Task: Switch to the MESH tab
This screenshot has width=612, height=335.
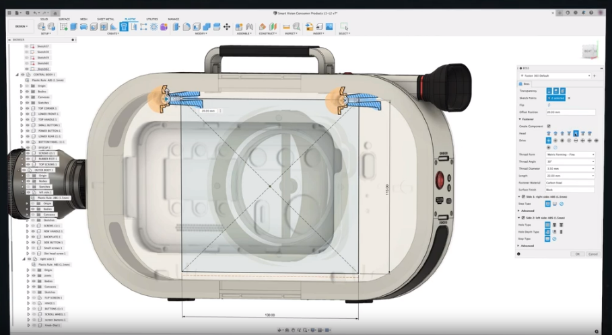Action: [x=83, y=19]
